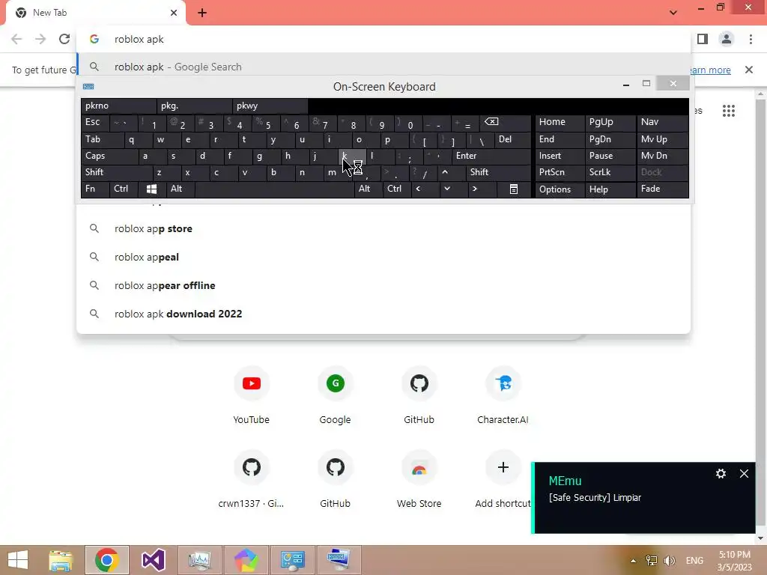Screen dimensions: 767x575
Task: Click the Del key on keyboard
Action: (512, 139)
